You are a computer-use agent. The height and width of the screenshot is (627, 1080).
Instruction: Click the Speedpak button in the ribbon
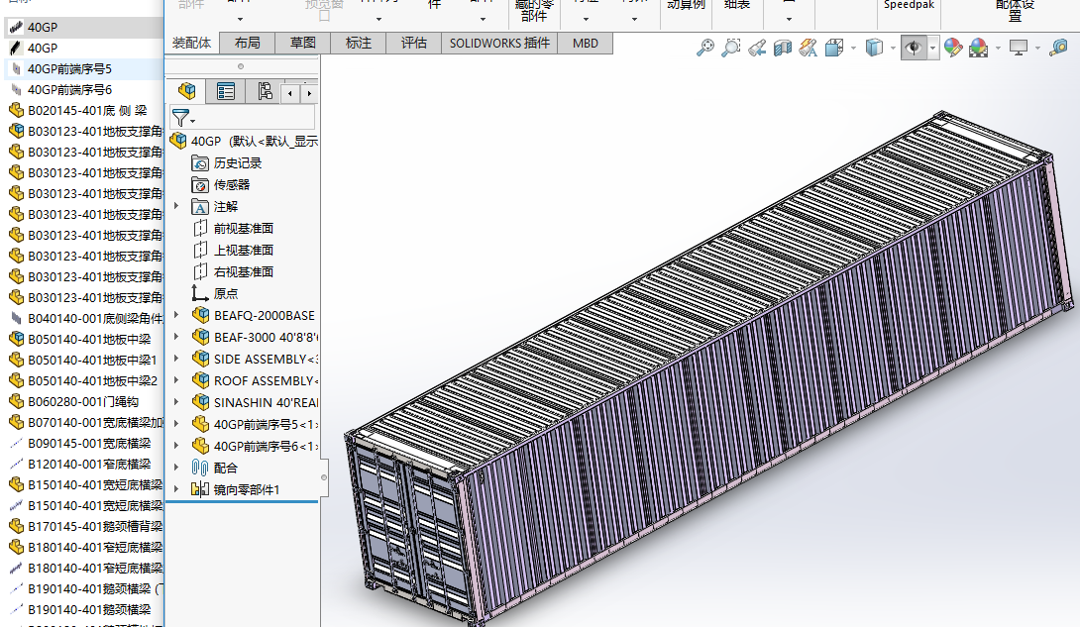908,5
